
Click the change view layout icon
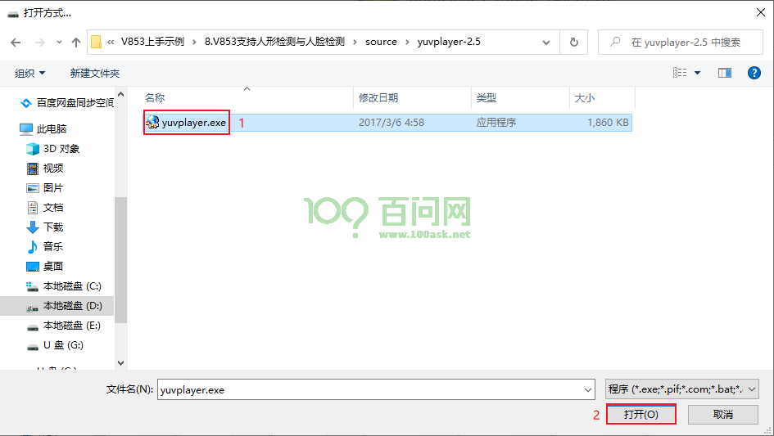[680, 73]
